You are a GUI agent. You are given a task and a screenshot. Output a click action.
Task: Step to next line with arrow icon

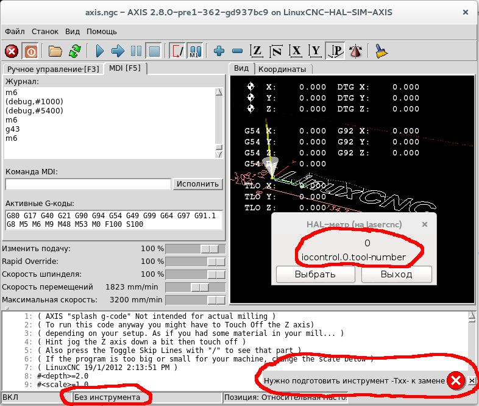pos(118,51)
